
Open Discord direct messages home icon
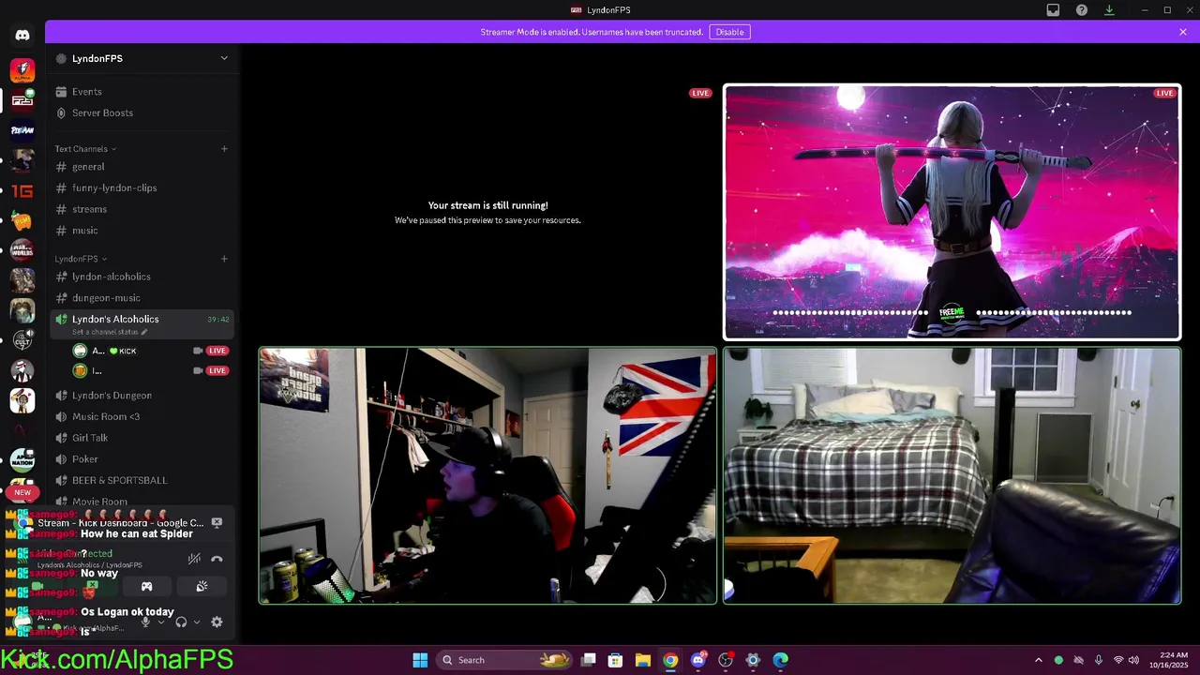tap(22, 35)
